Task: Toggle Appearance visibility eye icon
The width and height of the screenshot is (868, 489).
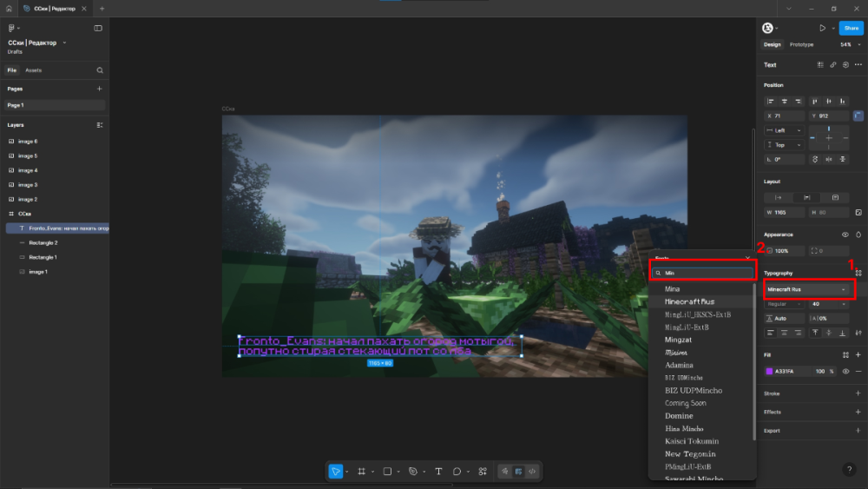Action: coord(845,235)
